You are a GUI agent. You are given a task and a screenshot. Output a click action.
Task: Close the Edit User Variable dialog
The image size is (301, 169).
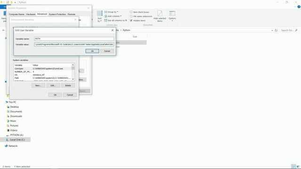coord(112,30)
